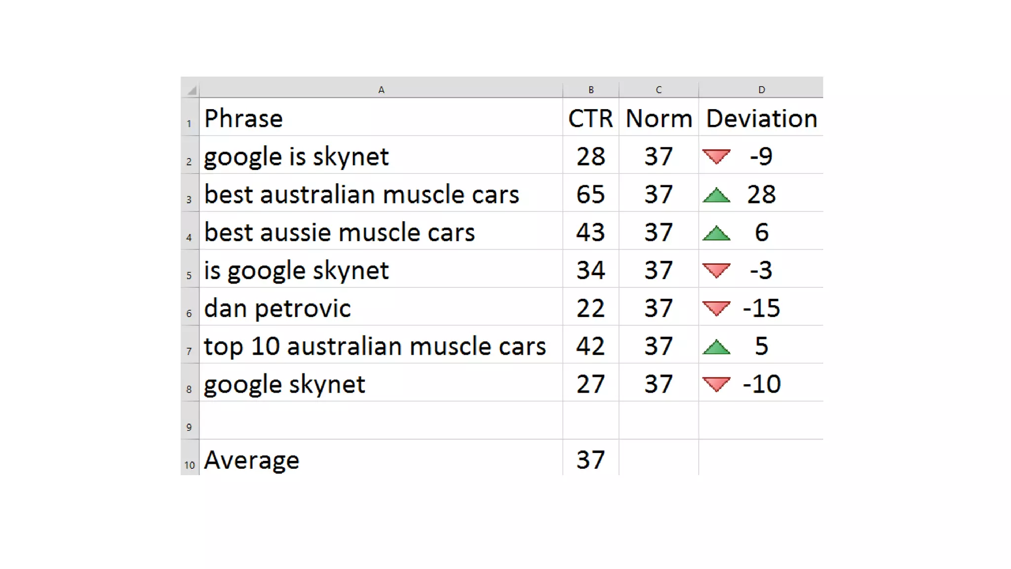Screen dimensions: 1011x569
Task: Click green up arrow beside deviation 6
Action: [716, 233]
